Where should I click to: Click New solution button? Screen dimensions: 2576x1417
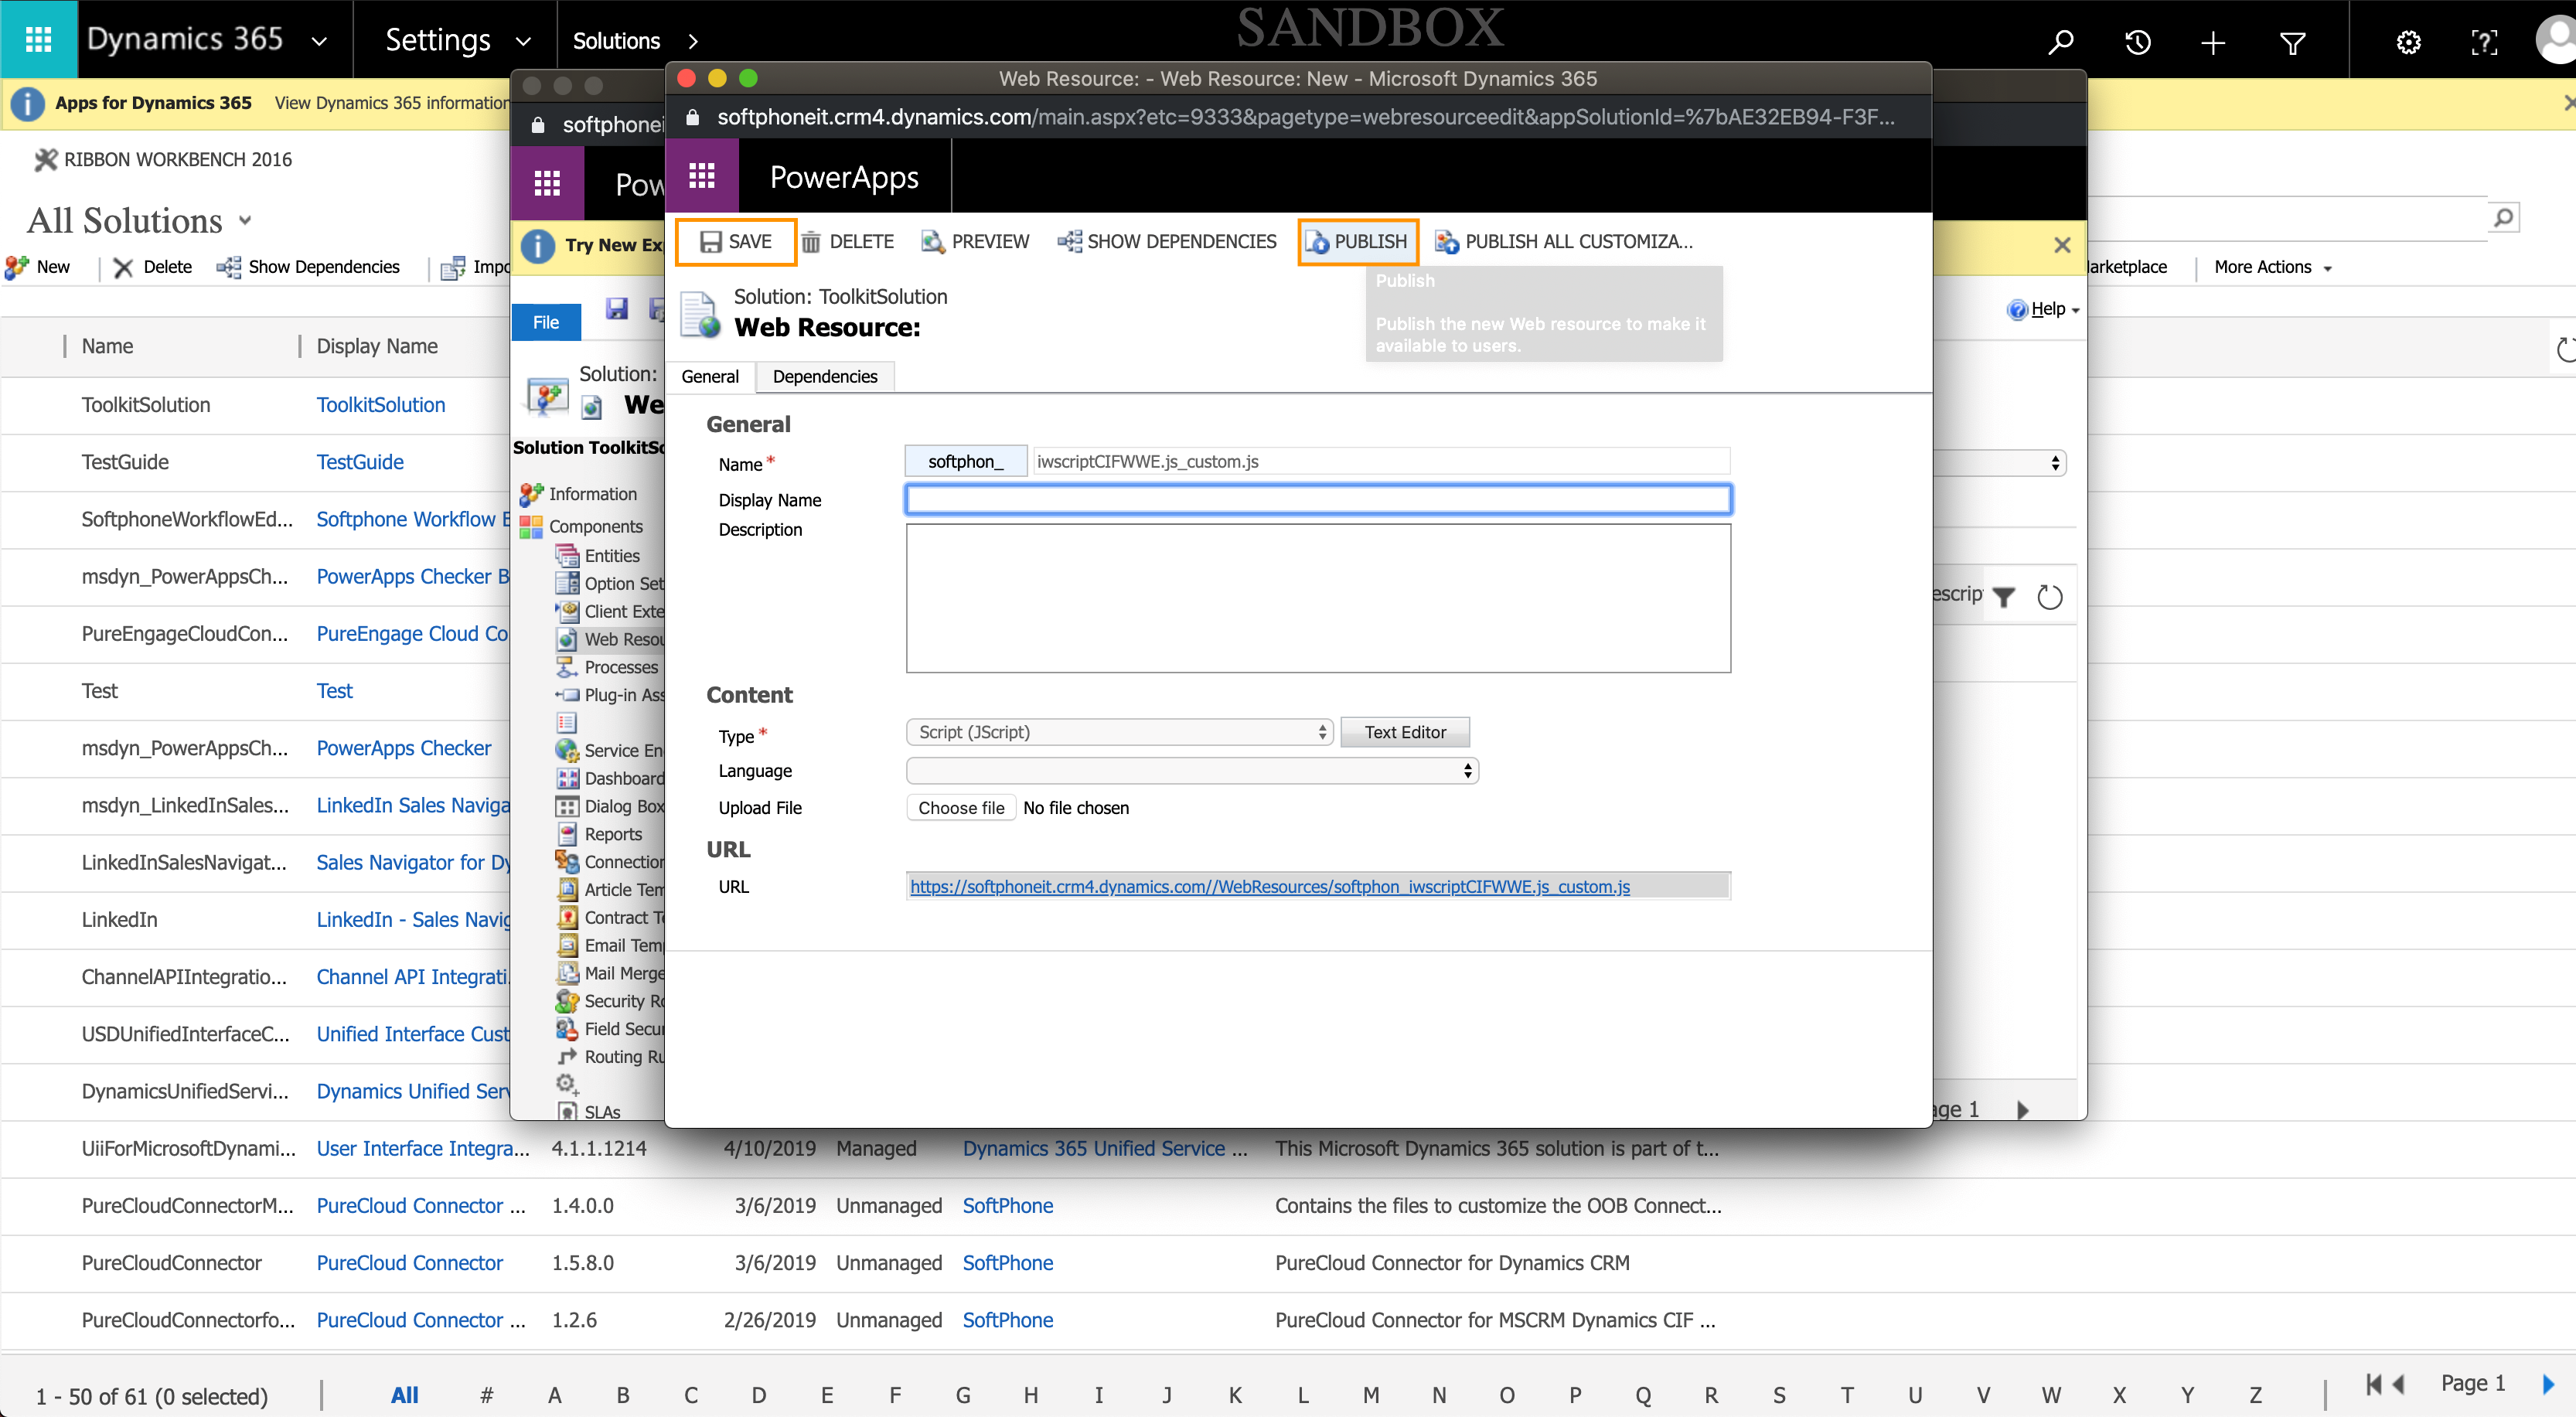click(38, 267)
